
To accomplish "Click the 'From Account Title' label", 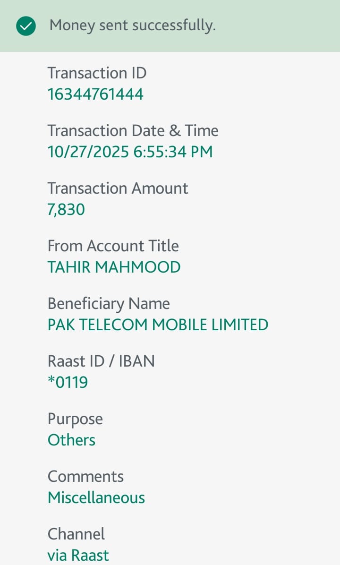I will [113, 246].
